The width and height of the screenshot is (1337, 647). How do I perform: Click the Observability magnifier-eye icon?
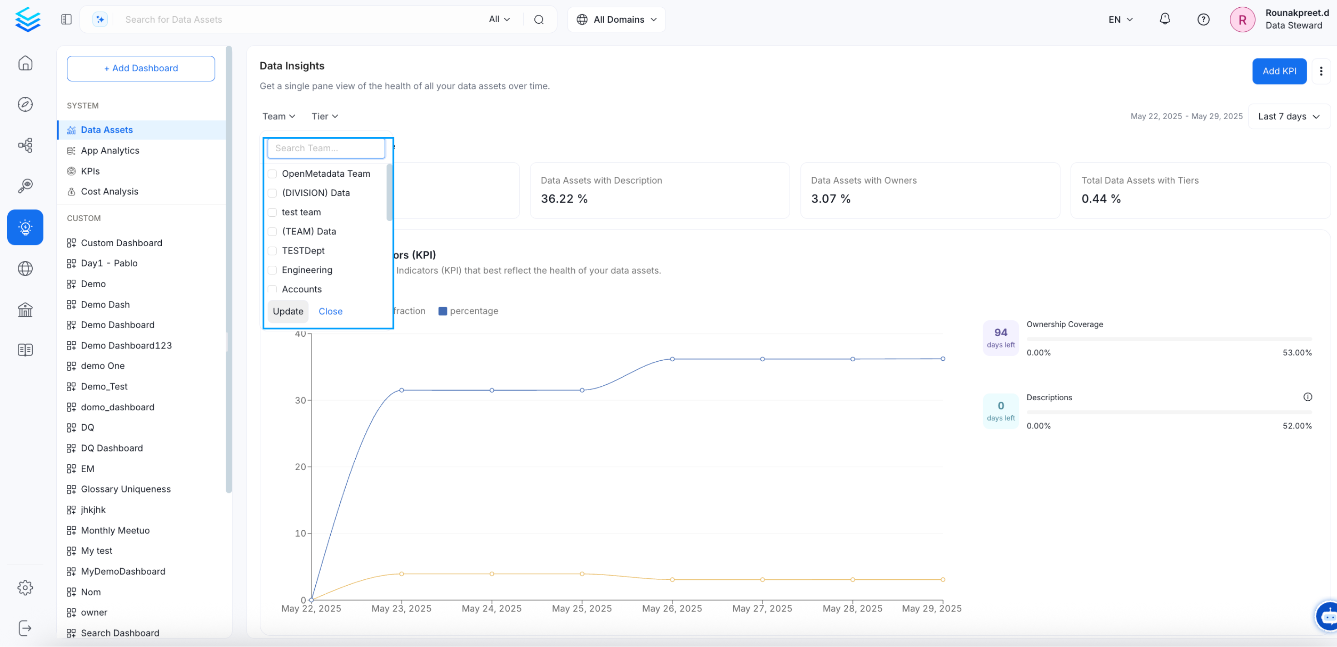tap(25, 186)
